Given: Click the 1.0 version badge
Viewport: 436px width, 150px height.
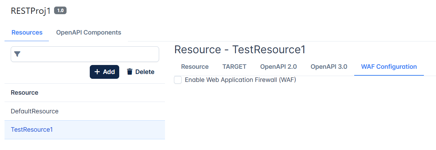Looking at the screenshot, I should click(60, 11).
